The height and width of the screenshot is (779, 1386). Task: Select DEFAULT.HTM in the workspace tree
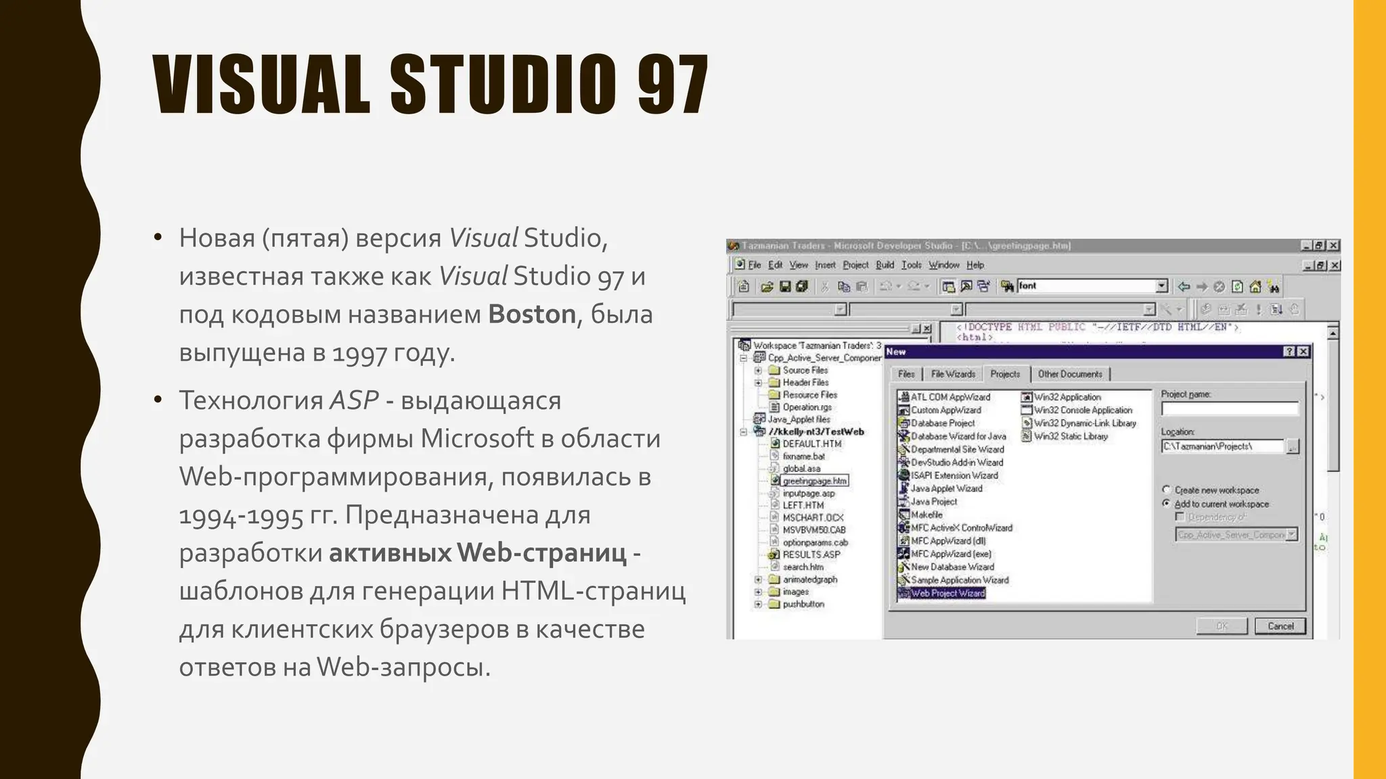click(x=812, y=444)
